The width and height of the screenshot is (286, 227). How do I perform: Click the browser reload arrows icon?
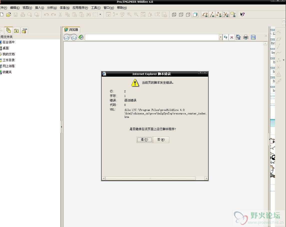[x=226, y=37]
